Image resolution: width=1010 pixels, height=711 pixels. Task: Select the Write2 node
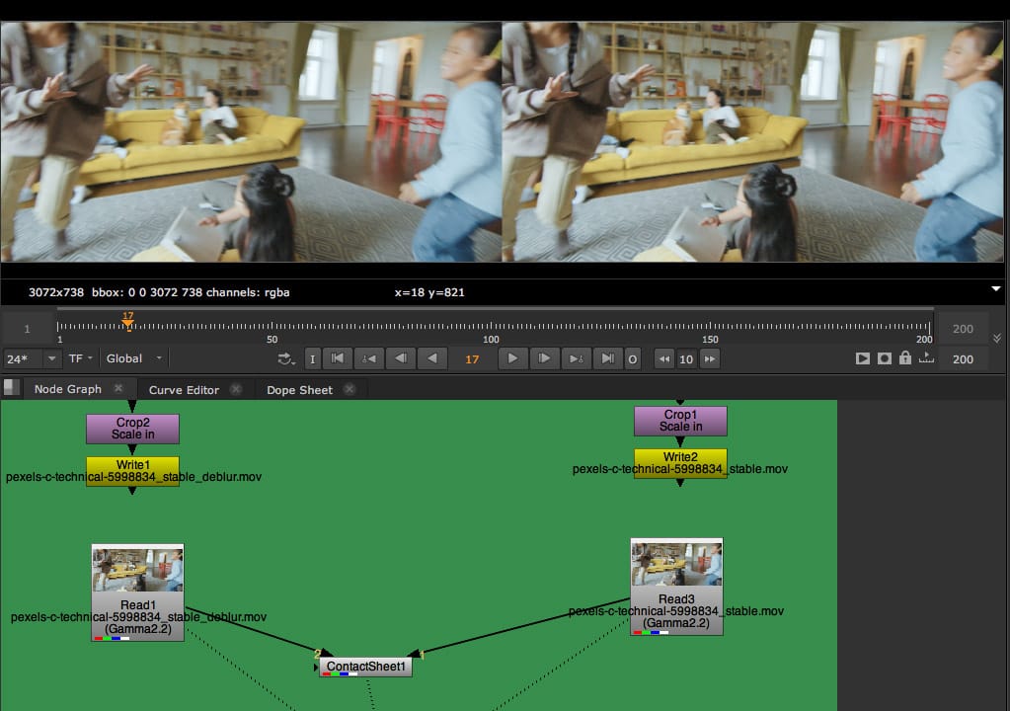[680, 458]
